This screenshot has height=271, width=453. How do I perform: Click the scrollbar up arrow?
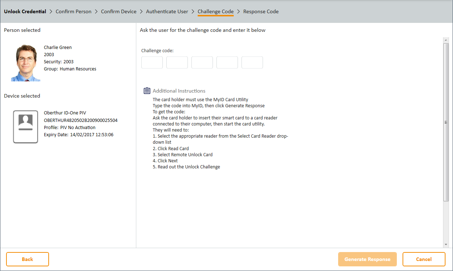click(x=446, y=40)
